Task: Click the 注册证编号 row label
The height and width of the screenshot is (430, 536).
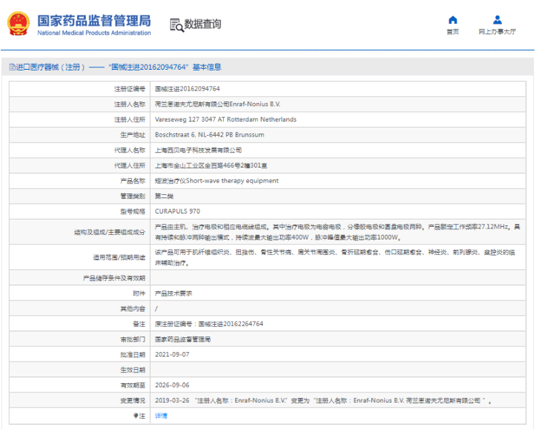Action: pos(130,89)
